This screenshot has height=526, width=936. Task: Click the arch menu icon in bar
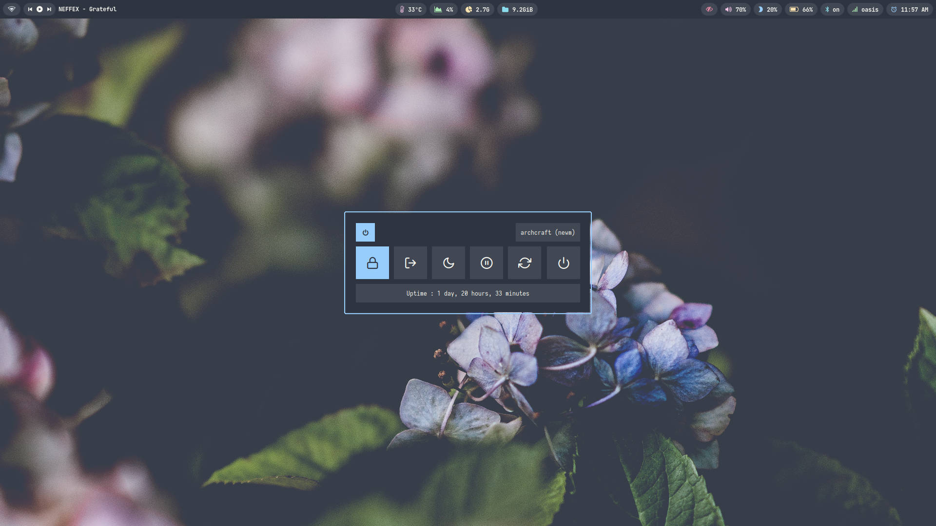point(12,9)
